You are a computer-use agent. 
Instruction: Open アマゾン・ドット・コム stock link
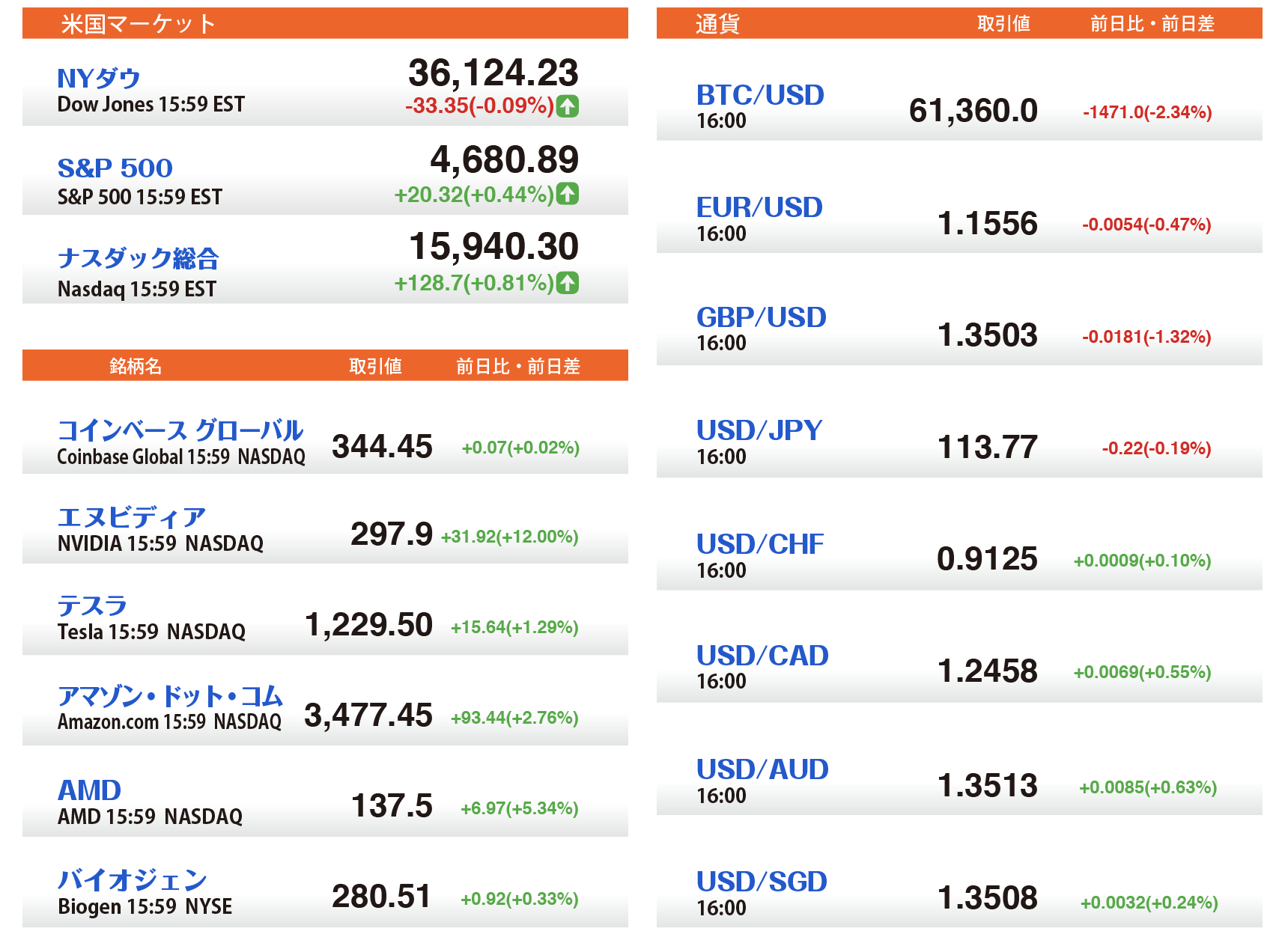171,696
